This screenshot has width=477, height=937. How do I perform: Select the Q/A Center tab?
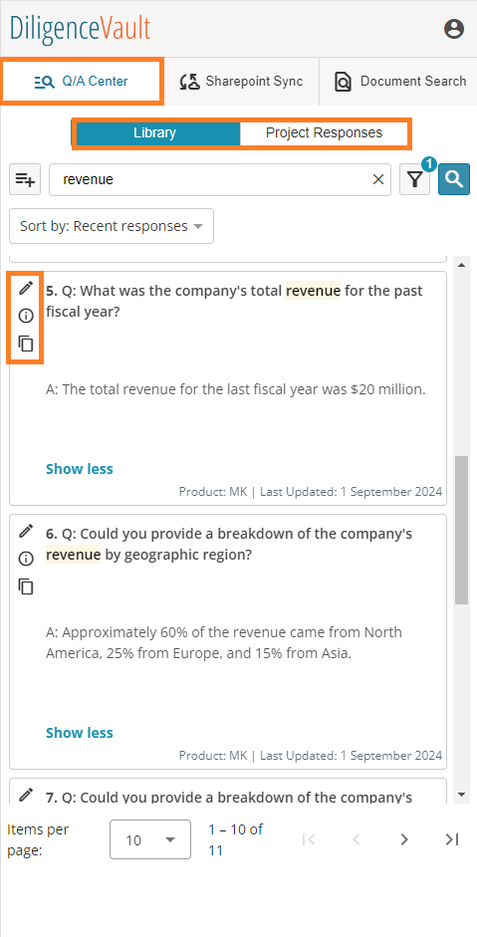point(82,82)
